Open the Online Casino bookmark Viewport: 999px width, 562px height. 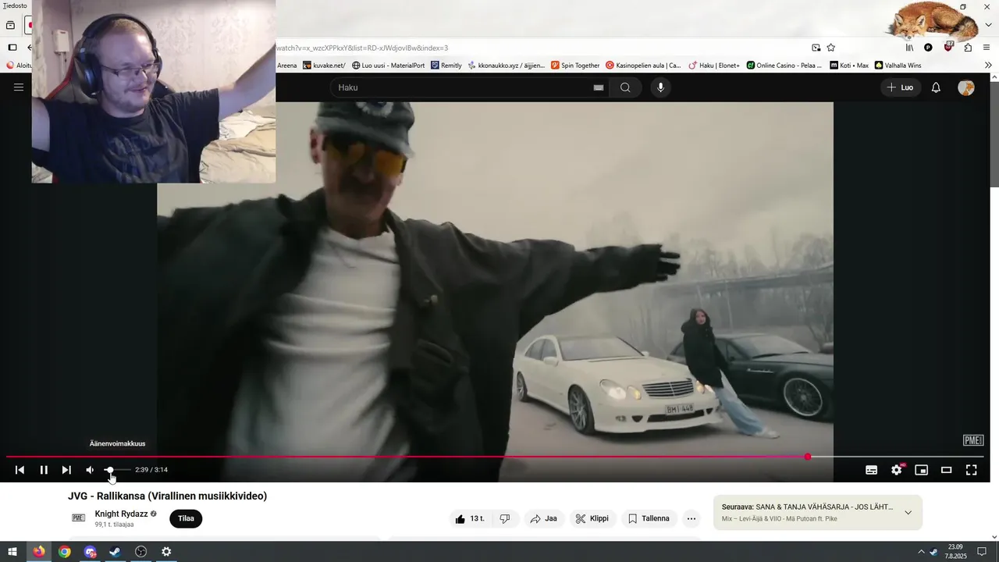coord(784,66)
